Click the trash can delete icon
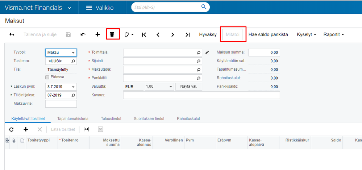The width and height of the screenshot is (362, 170). tap(112, 34)
